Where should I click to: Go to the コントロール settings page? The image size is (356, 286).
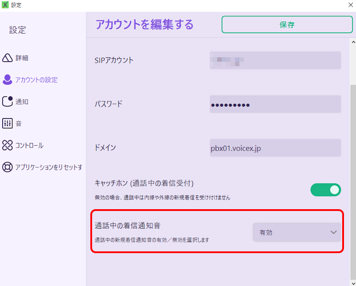pyautogui.click(x=29, y=145)
